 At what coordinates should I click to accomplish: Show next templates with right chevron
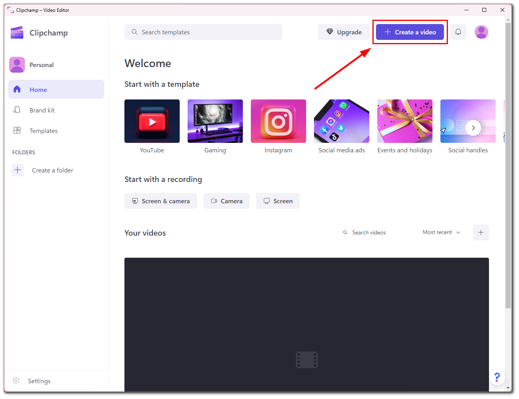(473, 128)
